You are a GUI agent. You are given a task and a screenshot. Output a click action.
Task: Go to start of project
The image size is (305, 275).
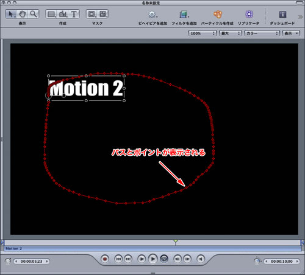click(x=118, y=259)
